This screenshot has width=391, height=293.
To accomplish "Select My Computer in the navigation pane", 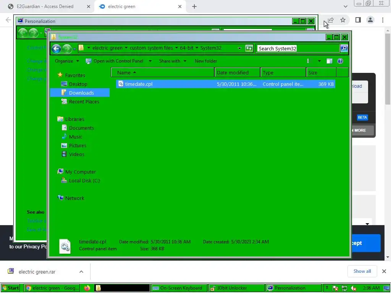I will [x=80, y=172].
